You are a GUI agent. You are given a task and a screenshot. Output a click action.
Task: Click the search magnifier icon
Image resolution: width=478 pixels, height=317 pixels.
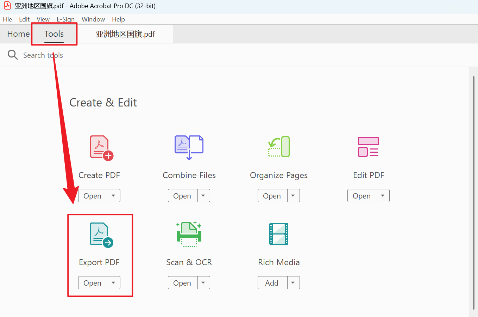coord(13,55)
